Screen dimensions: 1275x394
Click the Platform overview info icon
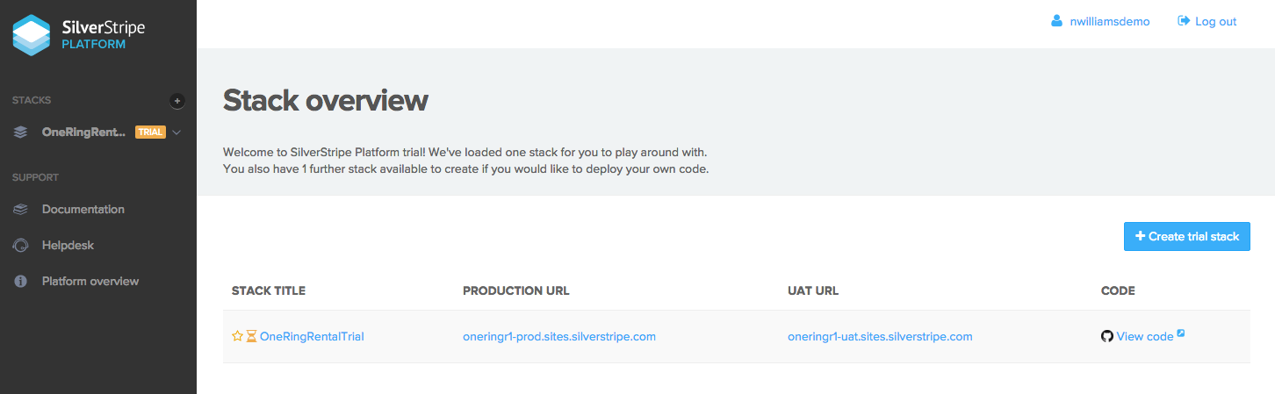pos(20,282)
